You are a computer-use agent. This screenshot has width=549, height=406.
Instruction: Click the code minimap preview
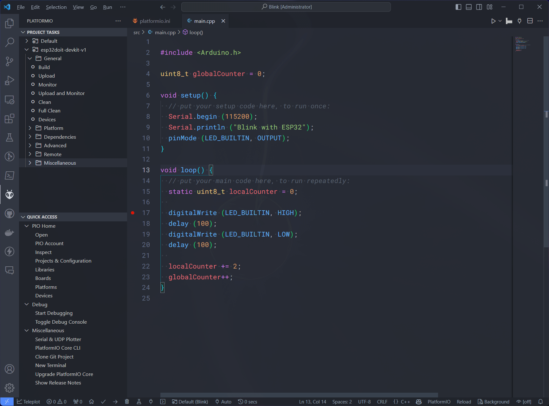[523, 44]
